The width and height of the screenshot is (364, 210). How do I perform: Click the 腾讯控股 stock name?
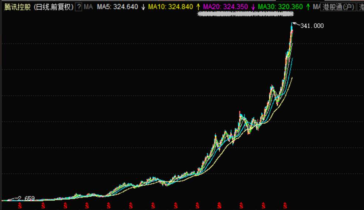[x=17, y=7]
